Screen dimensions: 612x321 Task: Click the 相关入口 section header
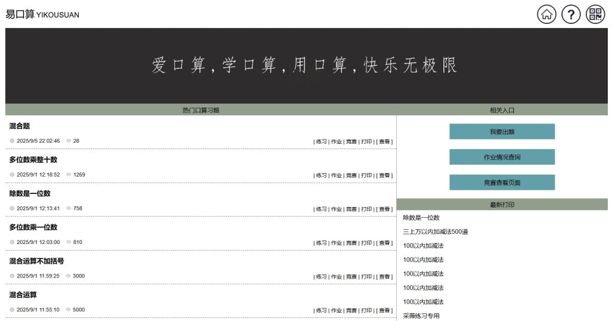(x=502, y=110)
